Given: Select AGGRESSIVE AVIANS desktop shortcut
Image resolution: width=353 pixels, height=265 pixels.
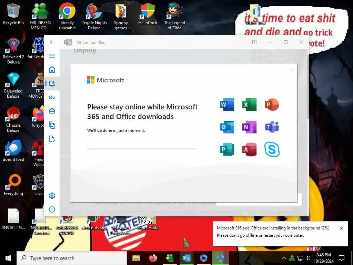Looking at the screenshot, I should click(x=67, y=226).
